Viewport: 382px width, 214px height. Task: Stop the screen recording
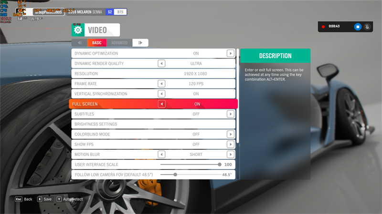click(x=358, y=27)
